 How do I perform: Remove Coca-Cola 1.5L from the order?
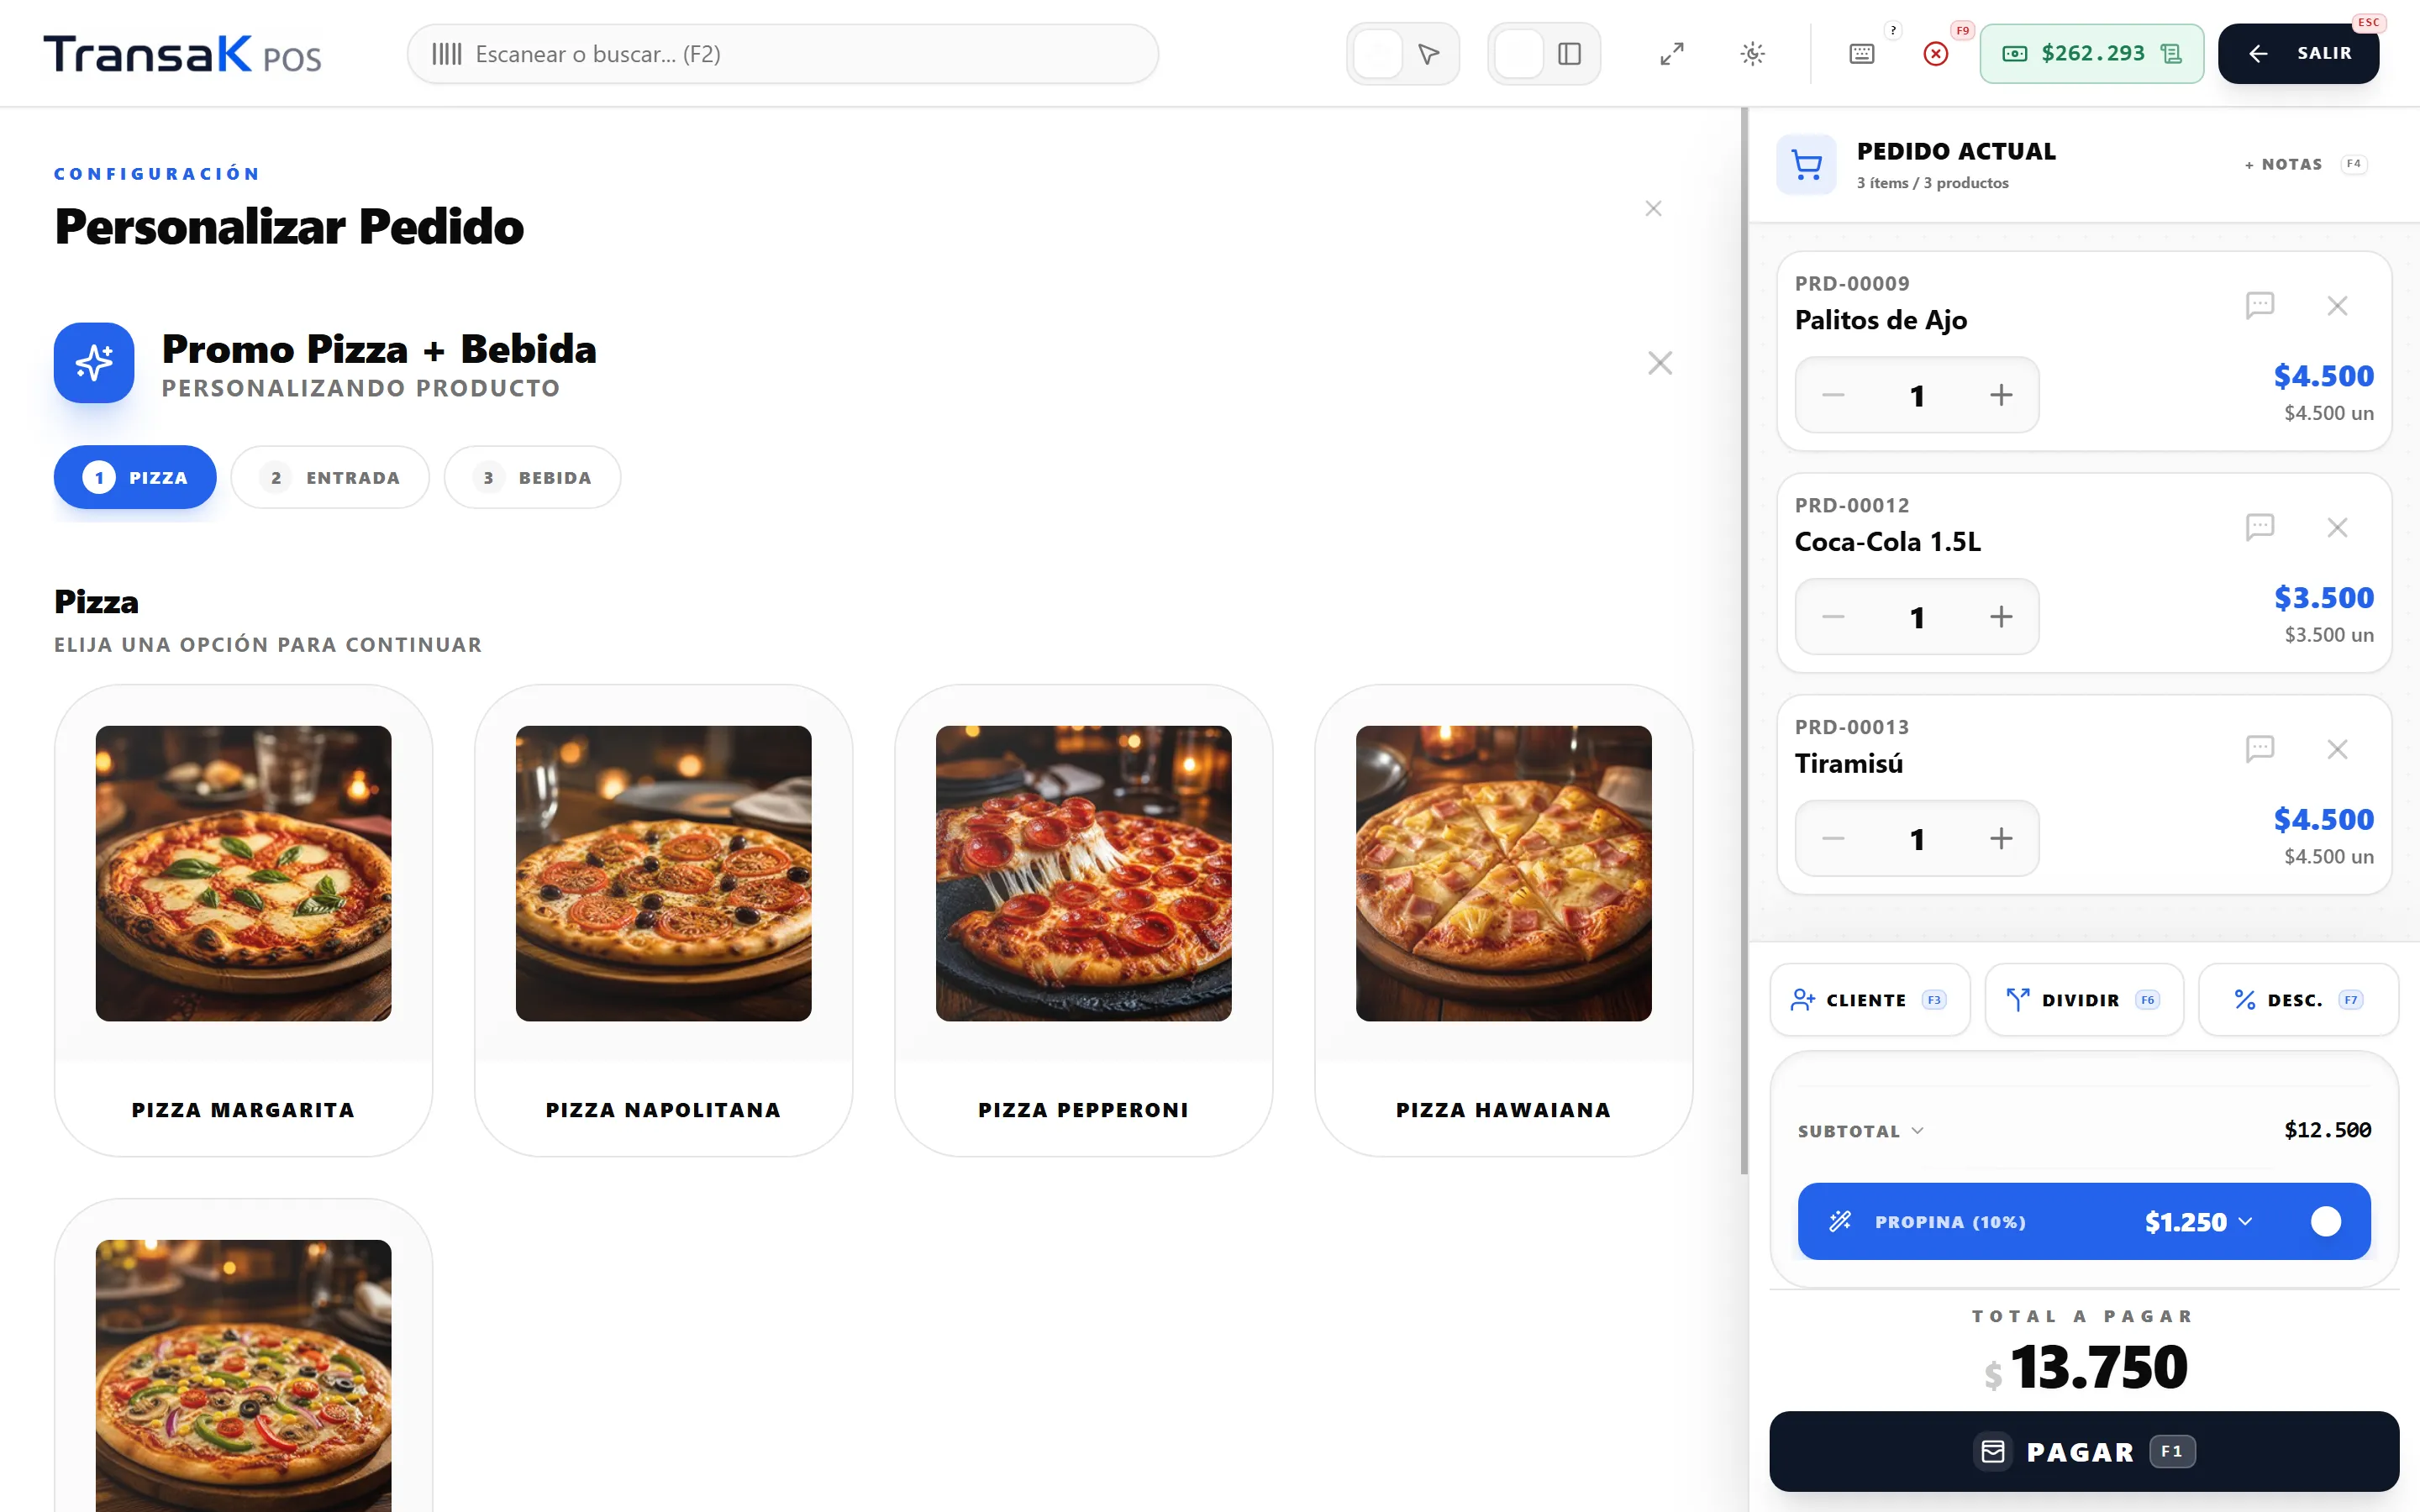(x=2337, y=527)
